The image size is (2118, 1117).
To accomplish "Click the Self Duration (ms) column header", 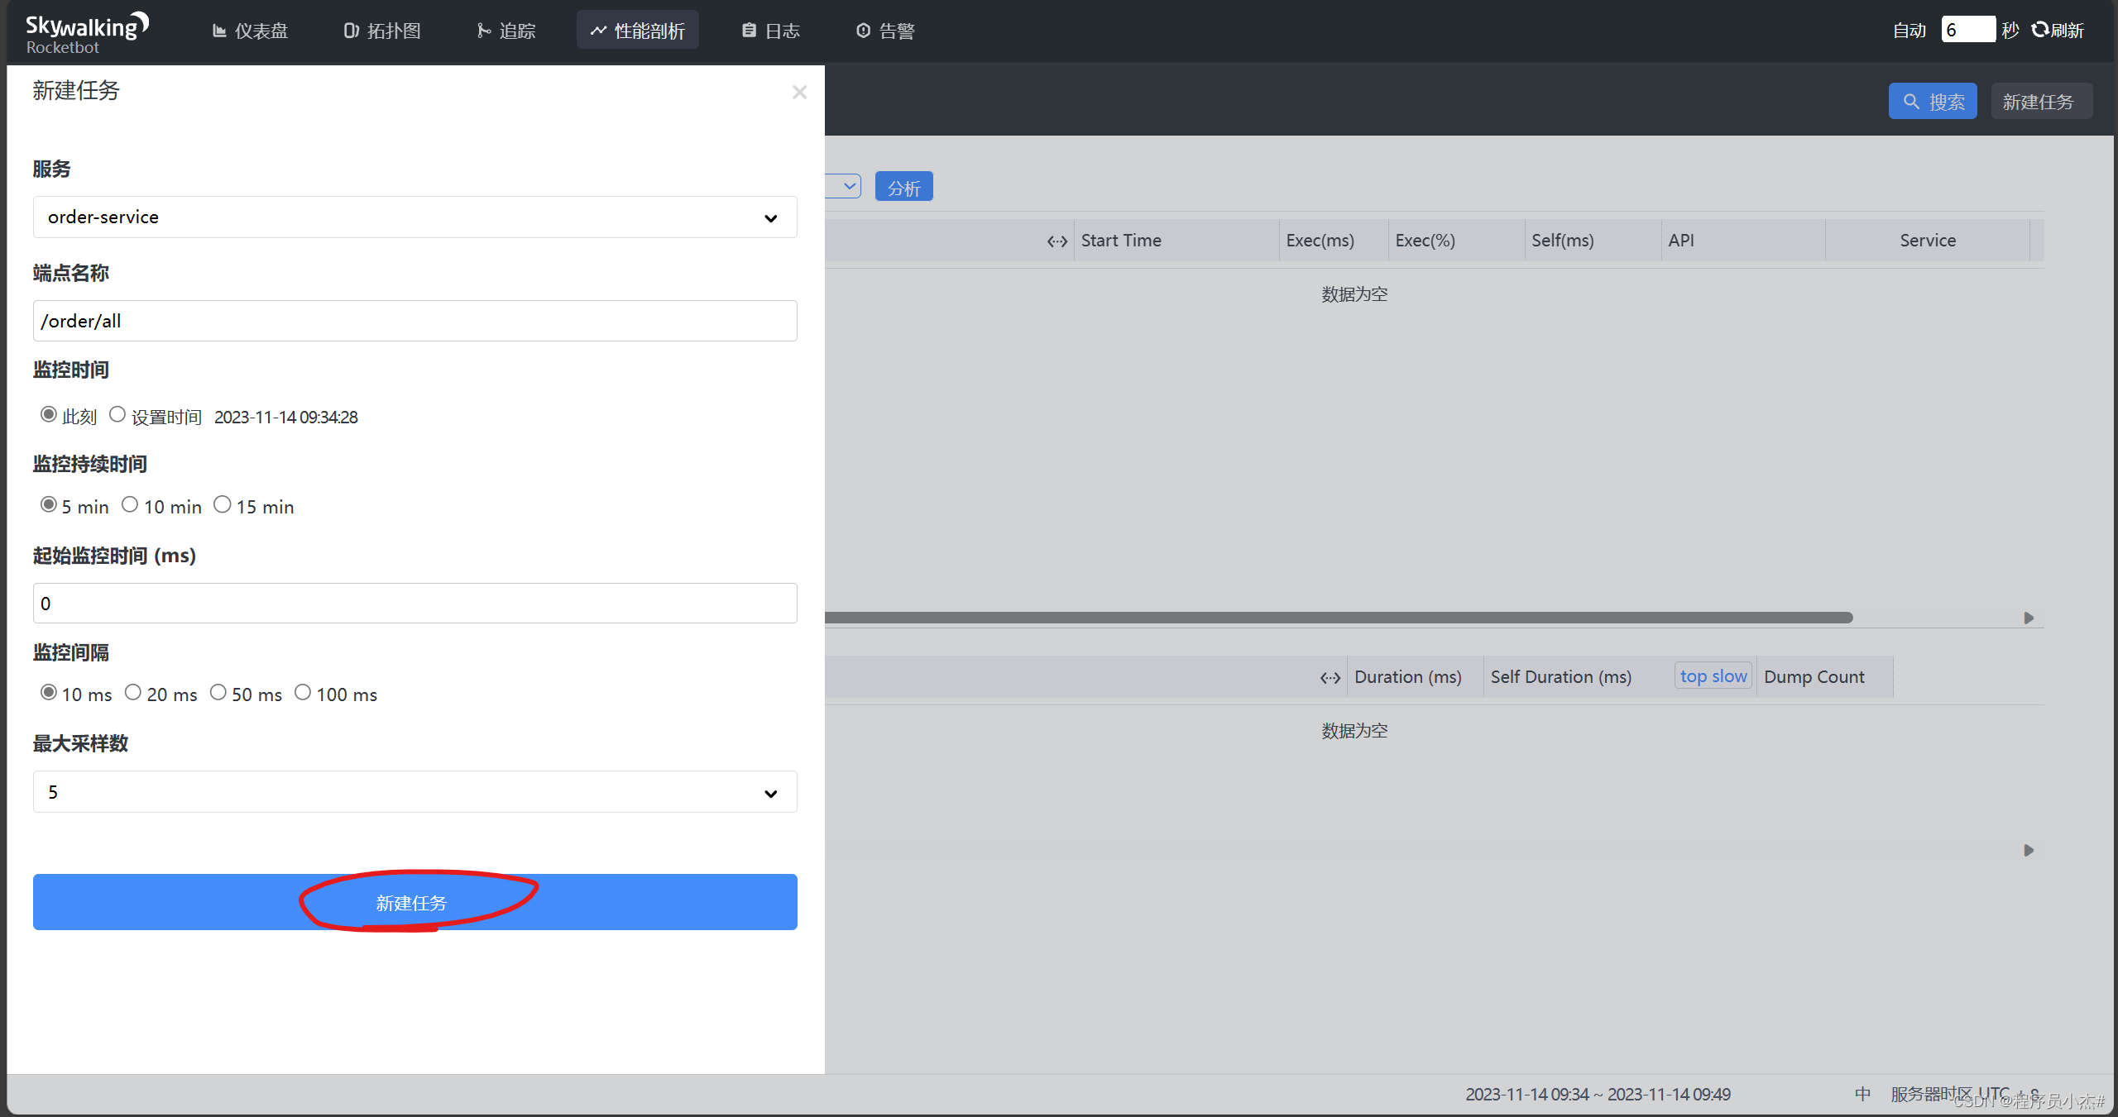I will point(1561,677).
